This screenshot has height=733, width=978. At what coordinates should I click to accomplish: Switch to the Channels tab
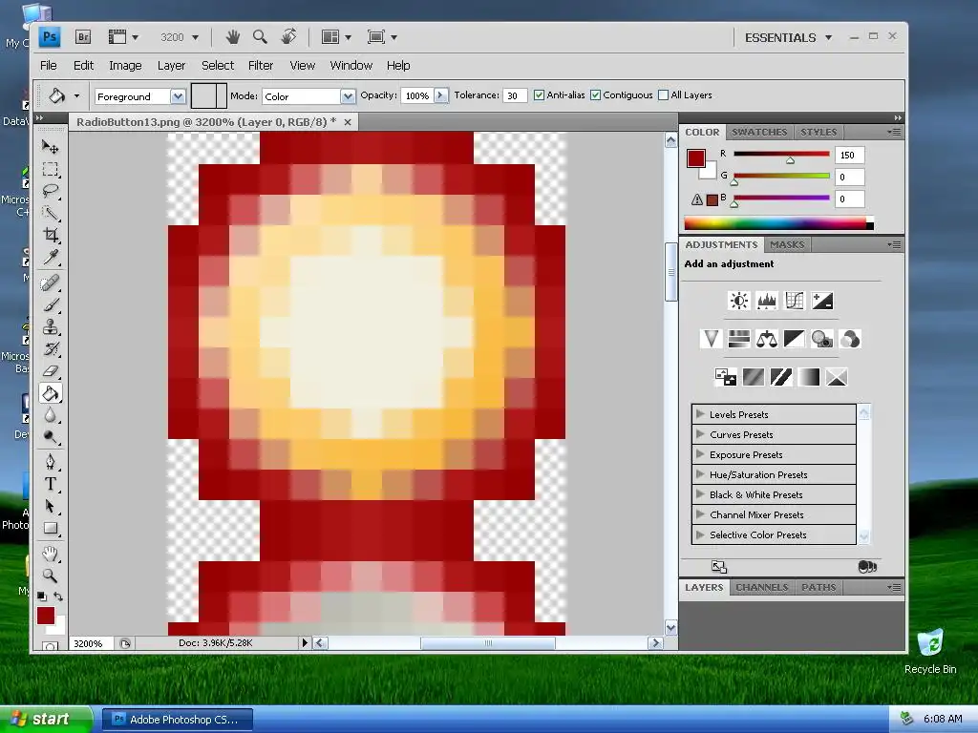(761, 587)
